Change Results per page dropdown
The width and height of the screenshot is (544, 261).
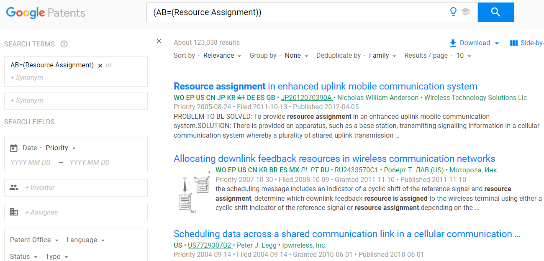tap(463, 56)
